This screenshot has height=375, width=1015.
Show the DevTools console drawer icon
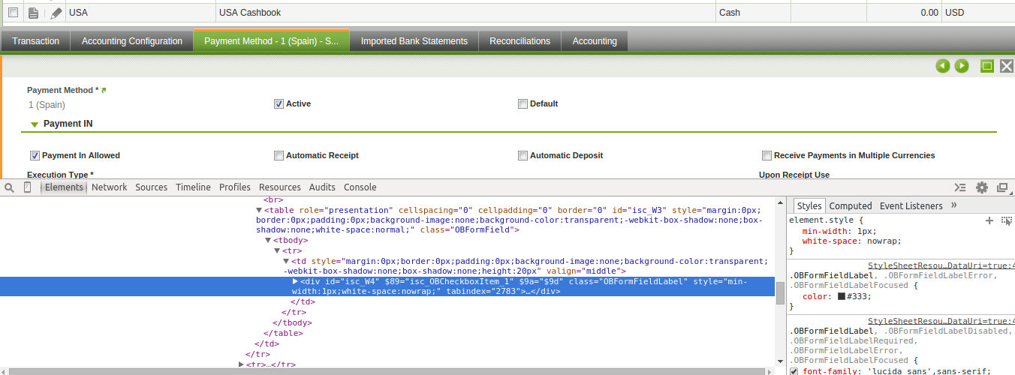[960, 187]
